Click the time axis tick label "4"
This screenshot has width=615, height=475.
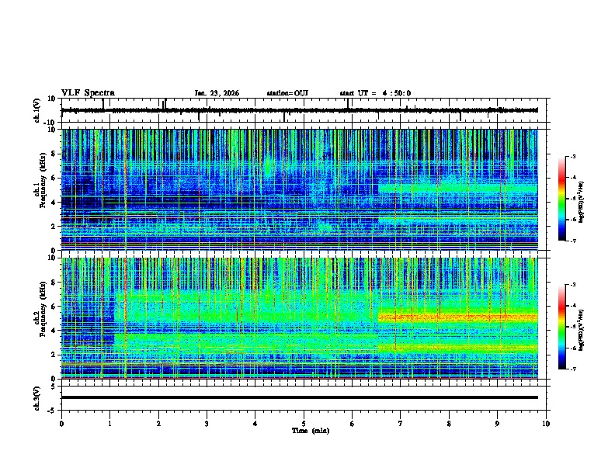(x=255, y=424)
